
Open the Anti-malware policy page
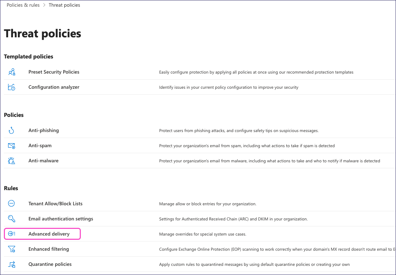point(43,161)
